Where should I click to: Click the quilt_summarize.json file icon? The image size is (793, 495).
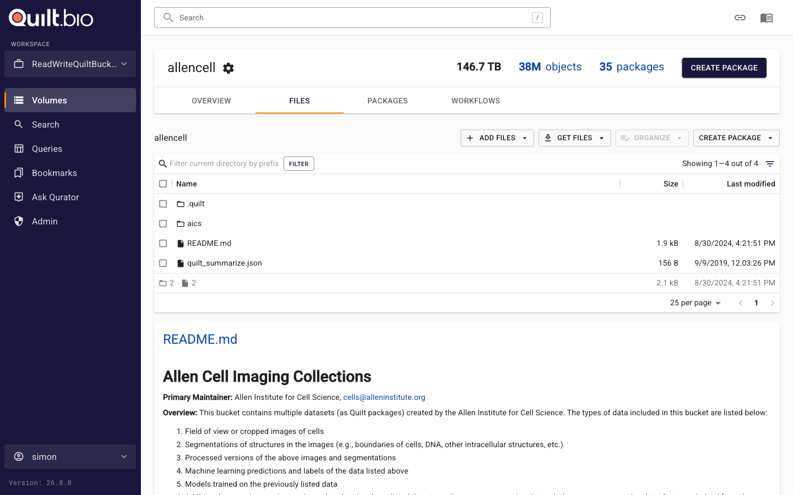point(181,263)
